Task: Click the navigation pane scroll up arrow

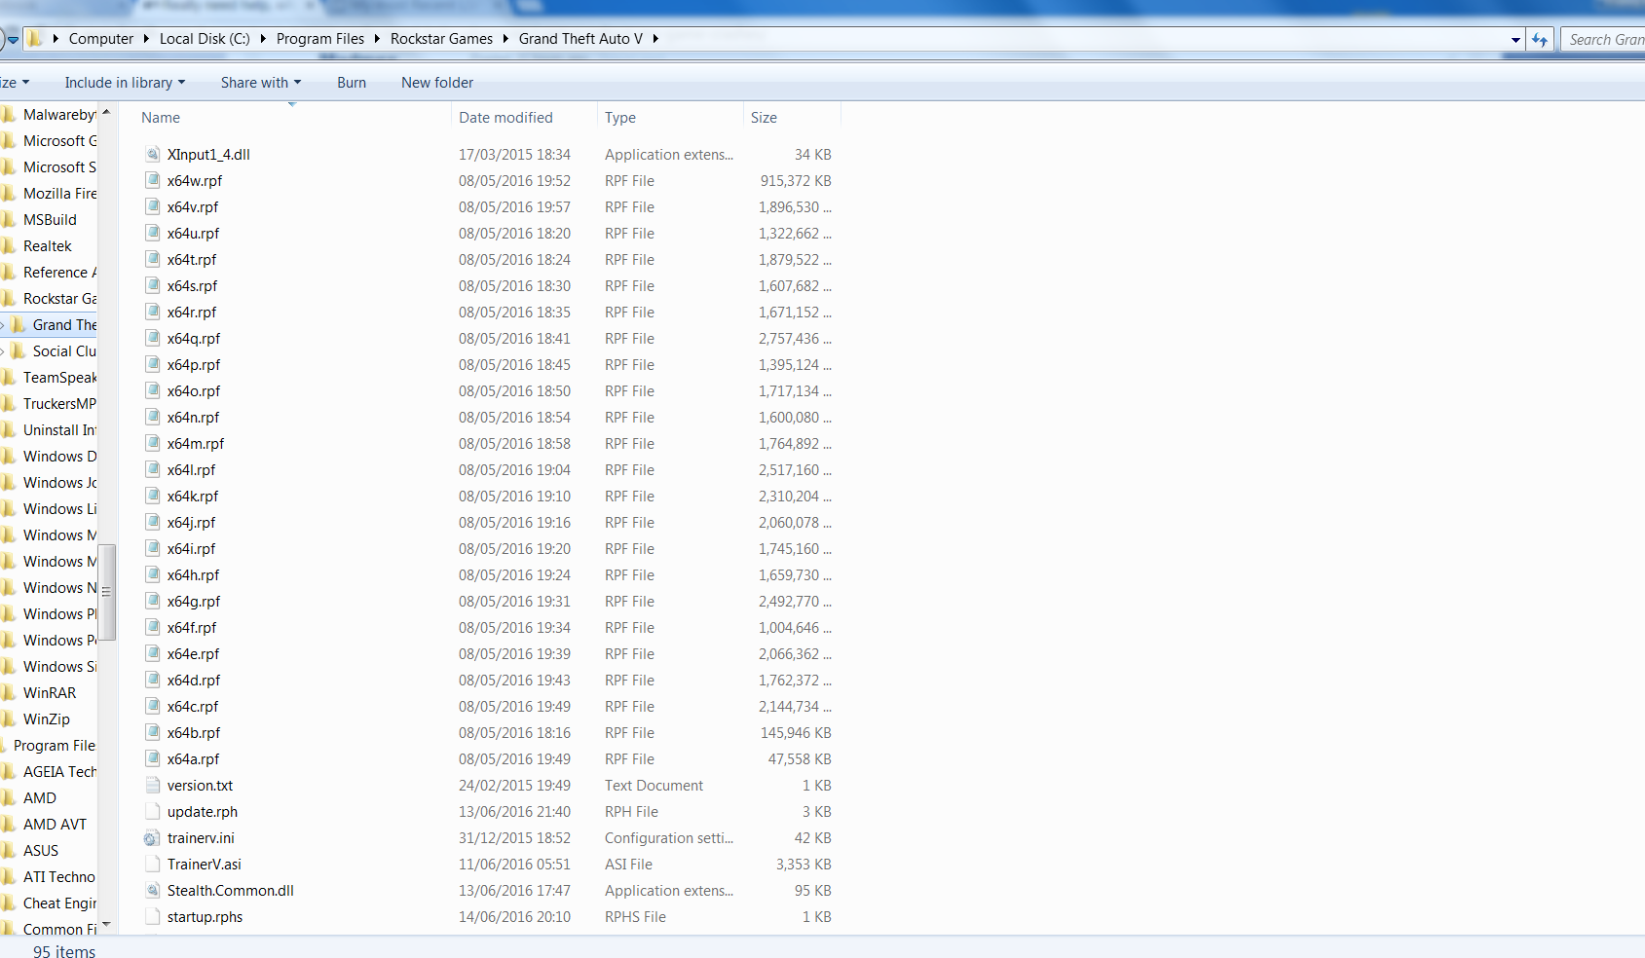Action: point(106,113)
